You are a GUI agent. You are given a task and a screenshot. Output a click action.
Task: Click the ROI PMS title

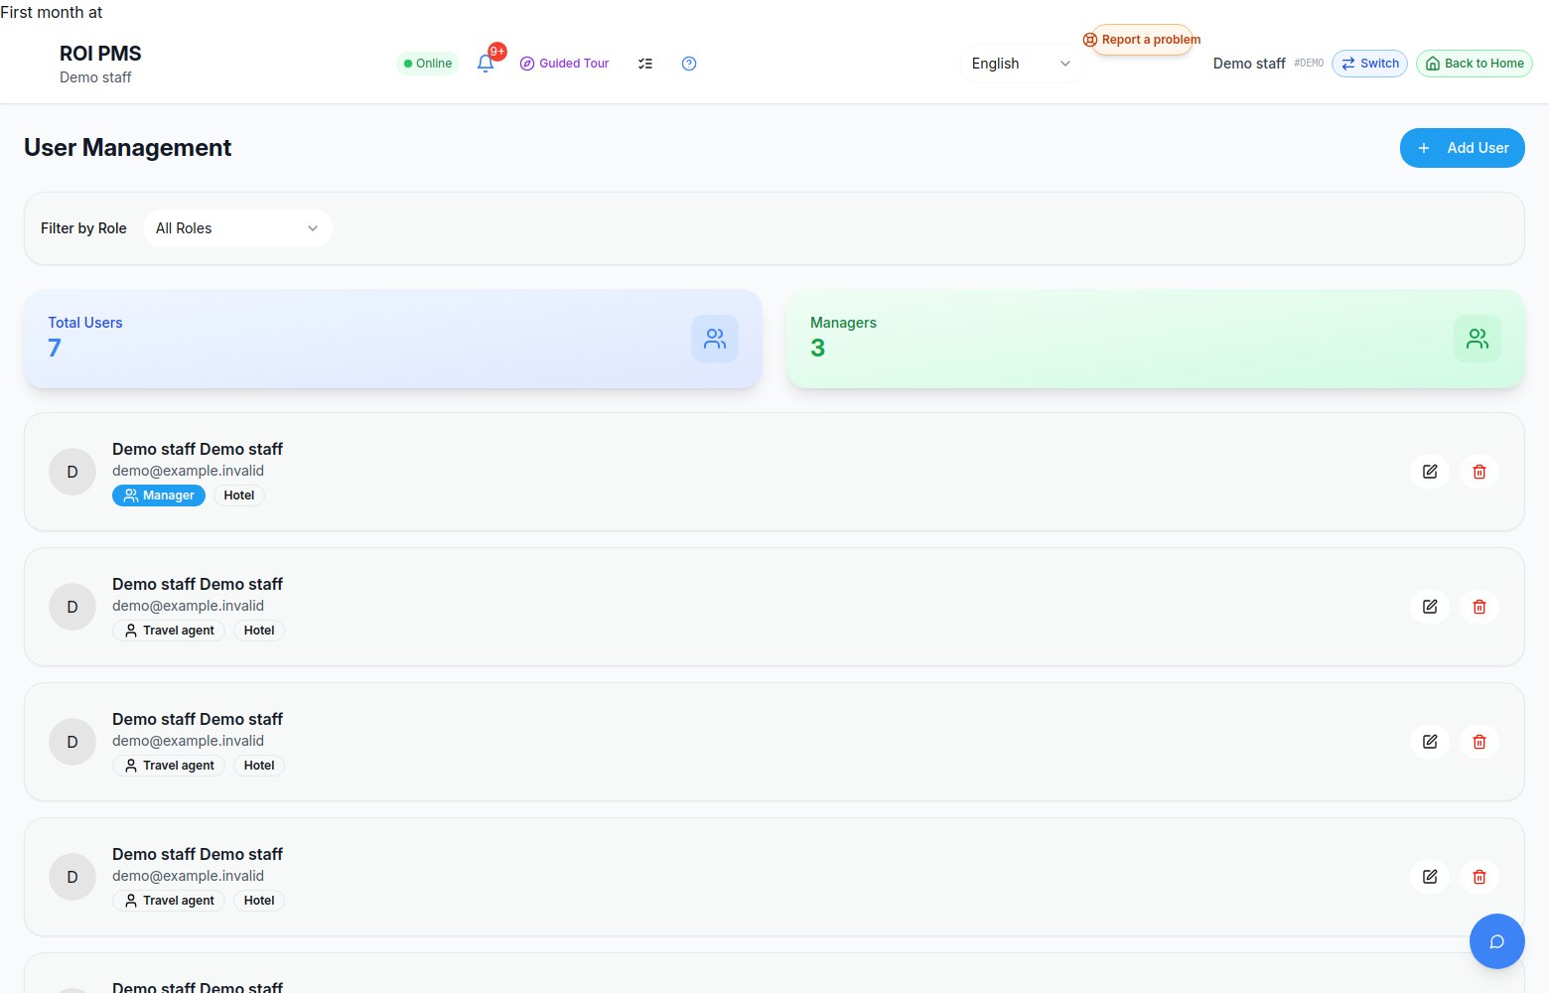coord(100,54)
